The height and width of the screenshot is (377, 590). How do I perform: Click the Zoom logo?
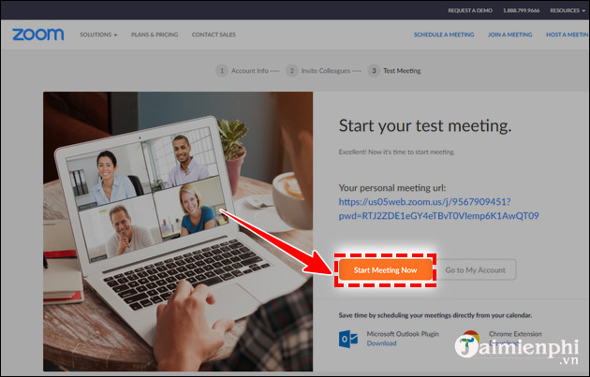38,35
